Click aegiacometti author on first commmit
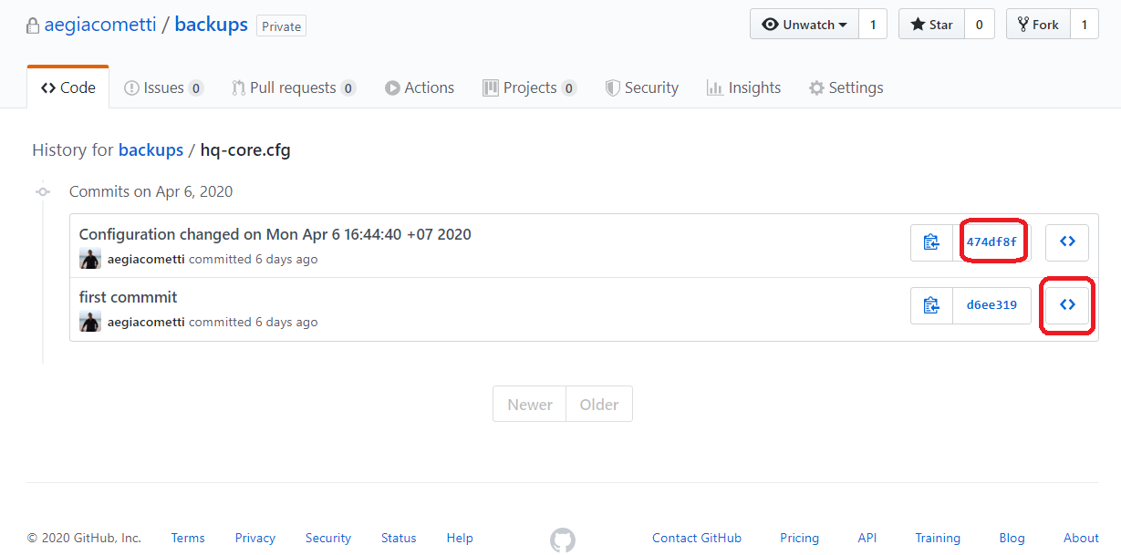This screenshot has height=555, width=1121. [x=146, y=322]
